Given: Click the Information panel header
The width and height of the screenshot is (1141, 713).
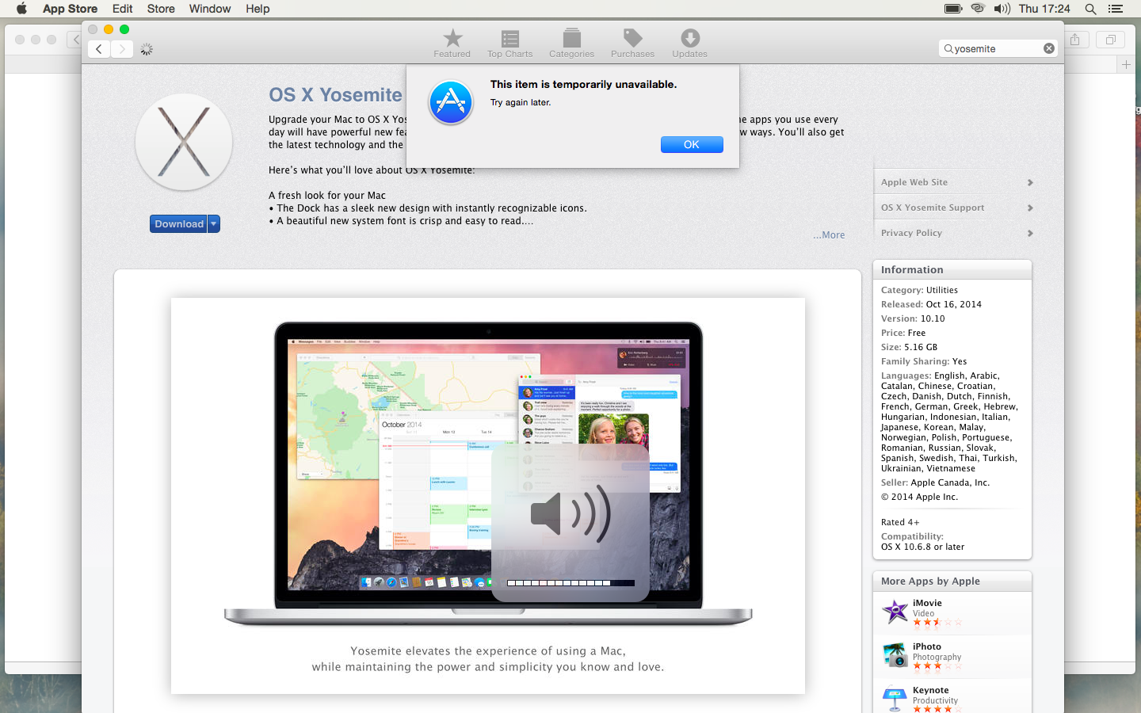Looking at the screenshot, I should pyautogui.click(x=952, y=269).
